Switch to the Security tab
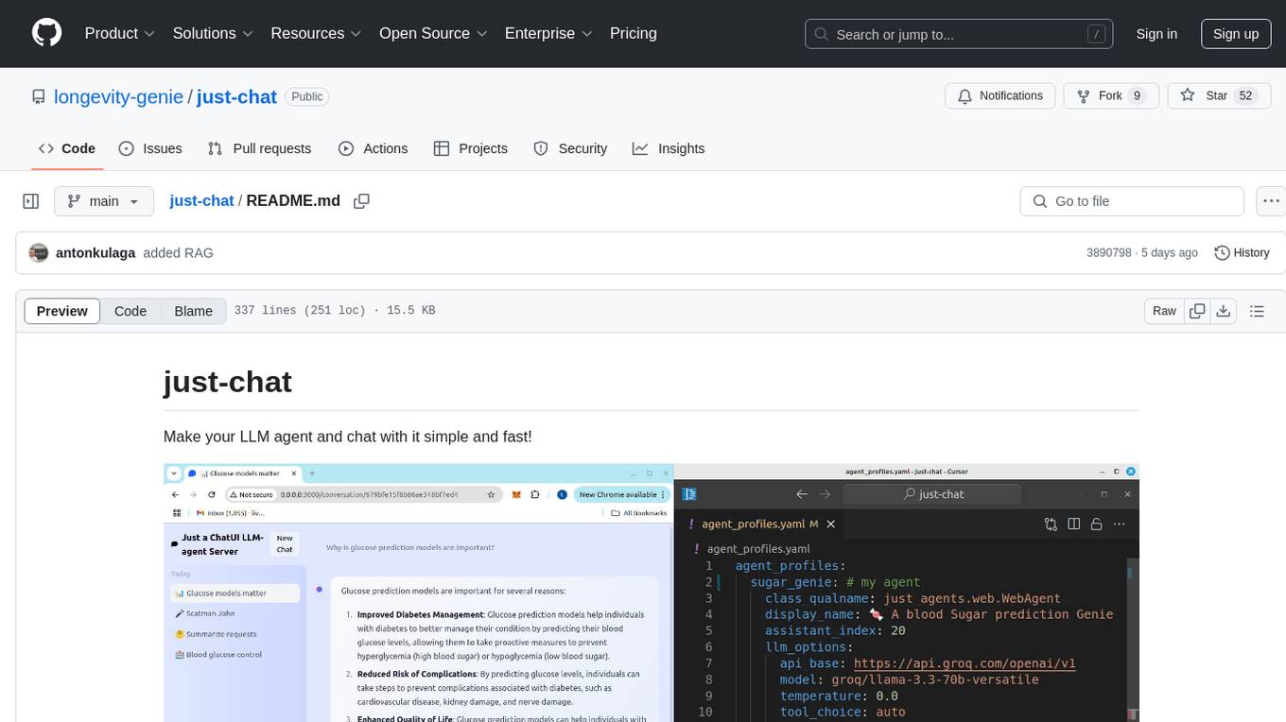Viewport: 1286px width, 722px height. [x=570, y=148]
